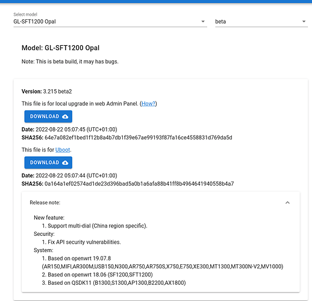Select the SHA256 hash starting with 0a164a1e

click(x=139, y=183)
